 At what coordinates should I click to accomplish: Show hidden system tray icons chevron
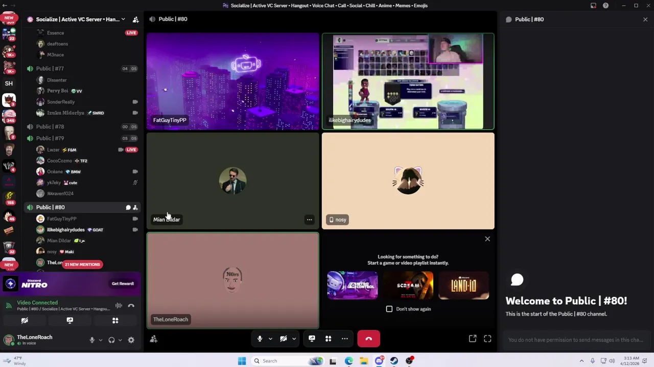click(x=581, y=361)
